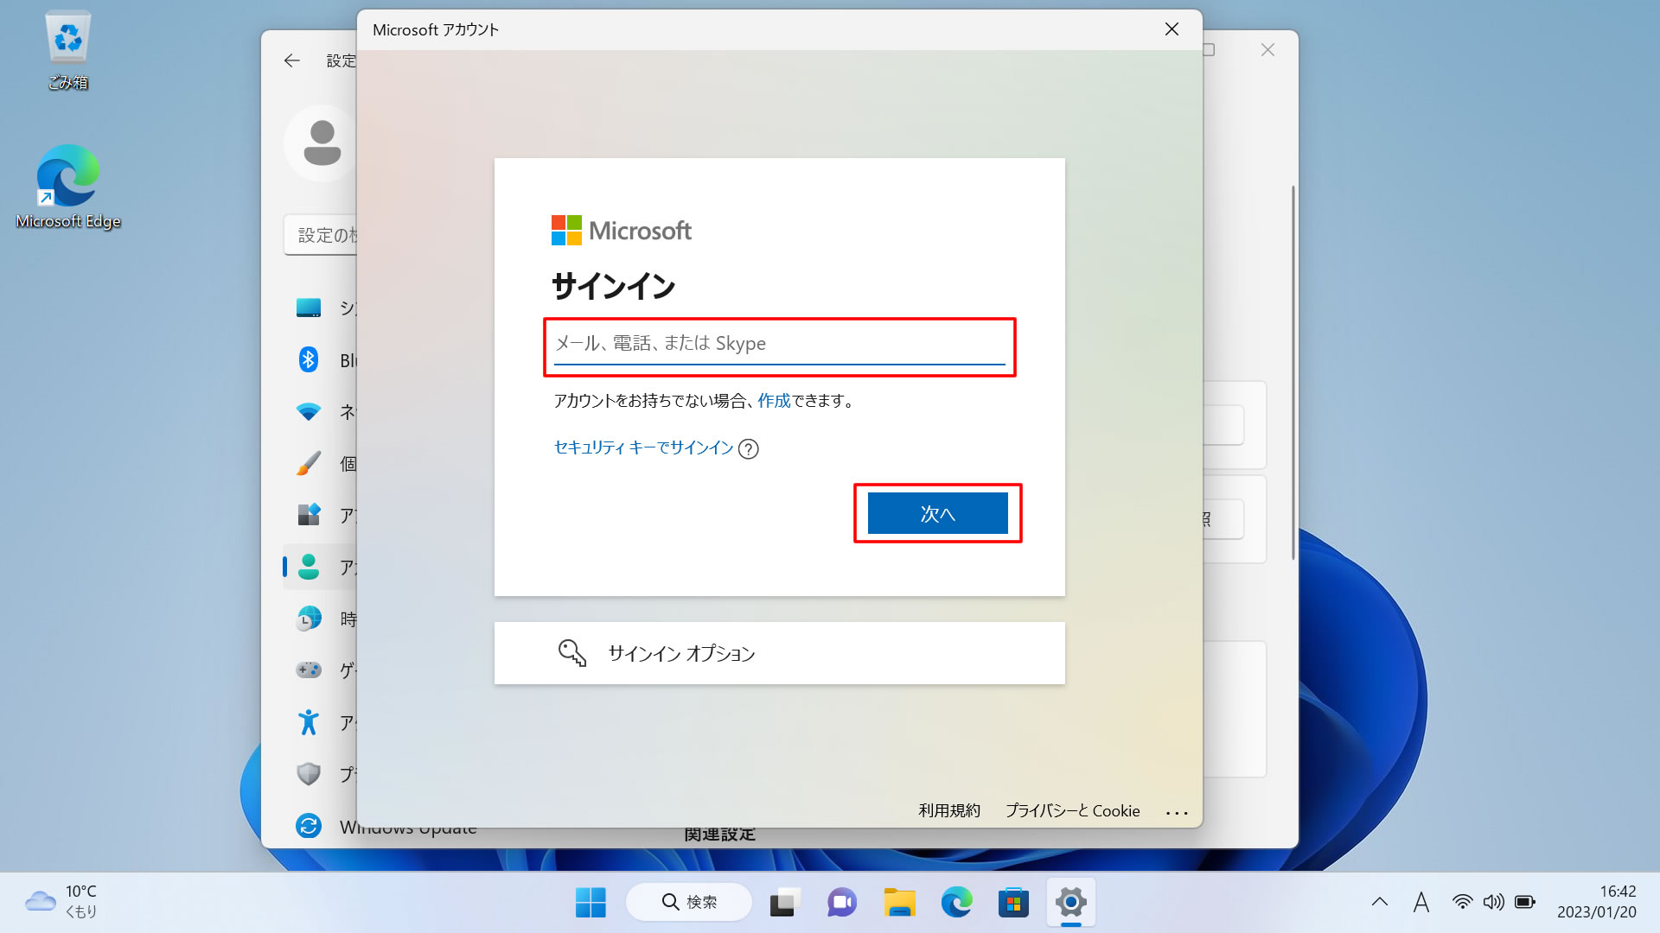Open the 作成 account creation link
The image size is (1660, 933).
click(774, 401)
